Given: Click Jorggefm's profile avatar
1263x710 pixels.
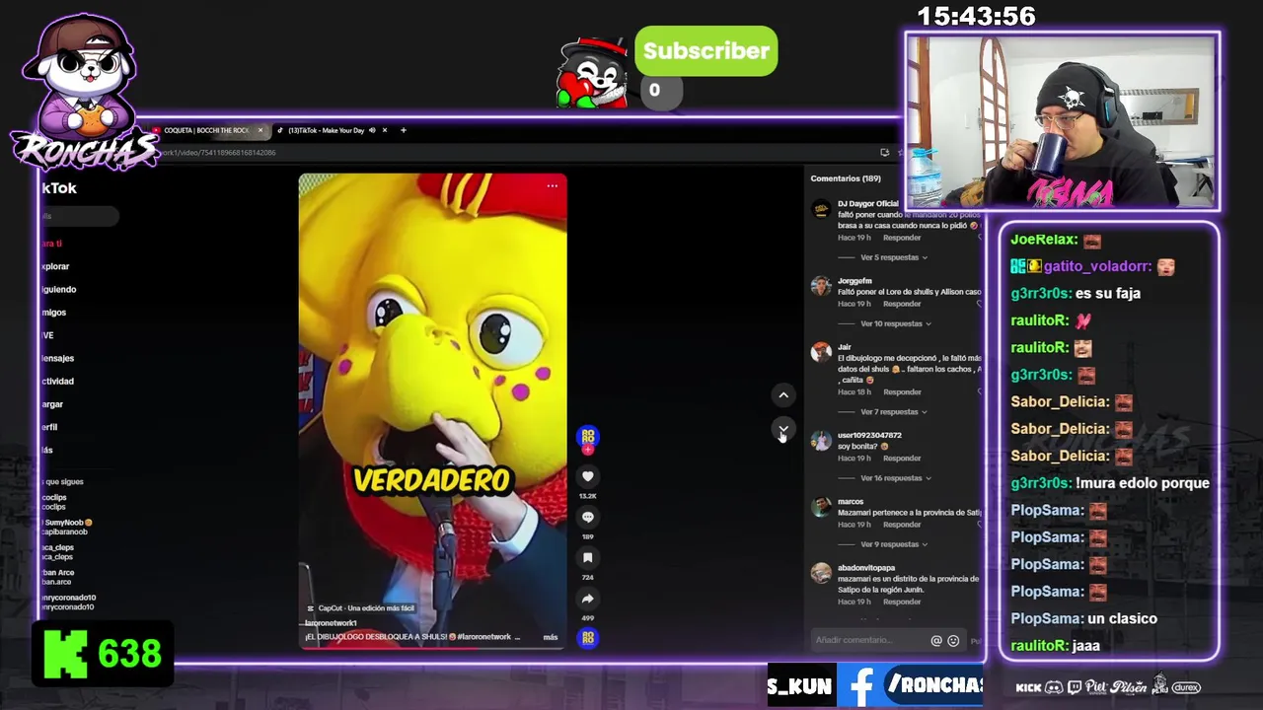Looking at the screenshot, I should (x=821, y=286).
